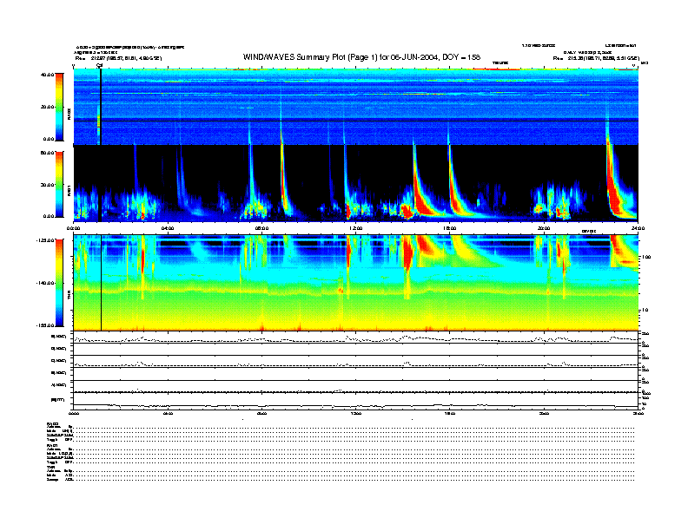Select the 12:00 tick below RAD1 panel

click(x=356, y=227)
